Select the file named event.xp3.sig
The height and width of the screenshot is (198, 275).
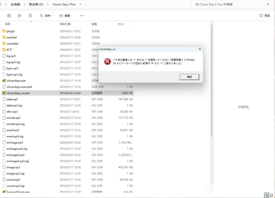[15, 136]
